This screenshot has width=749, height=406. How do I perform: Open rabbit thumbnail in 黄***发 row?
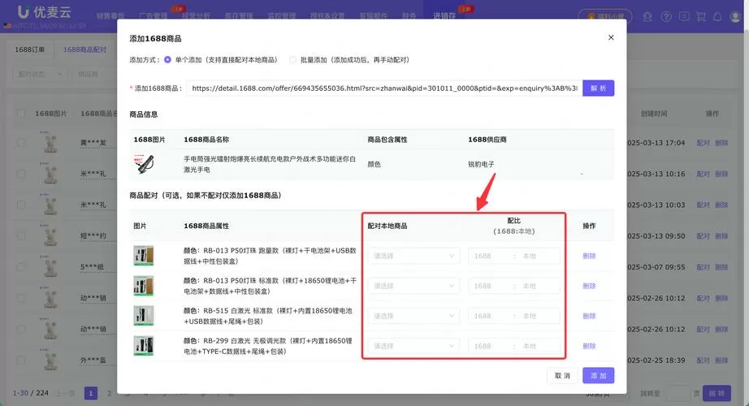coord(50,142)
